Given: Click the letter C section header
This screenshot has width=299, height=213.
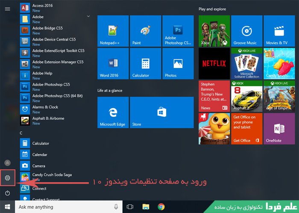Looking at the screenshot, I should click(21, 133).
